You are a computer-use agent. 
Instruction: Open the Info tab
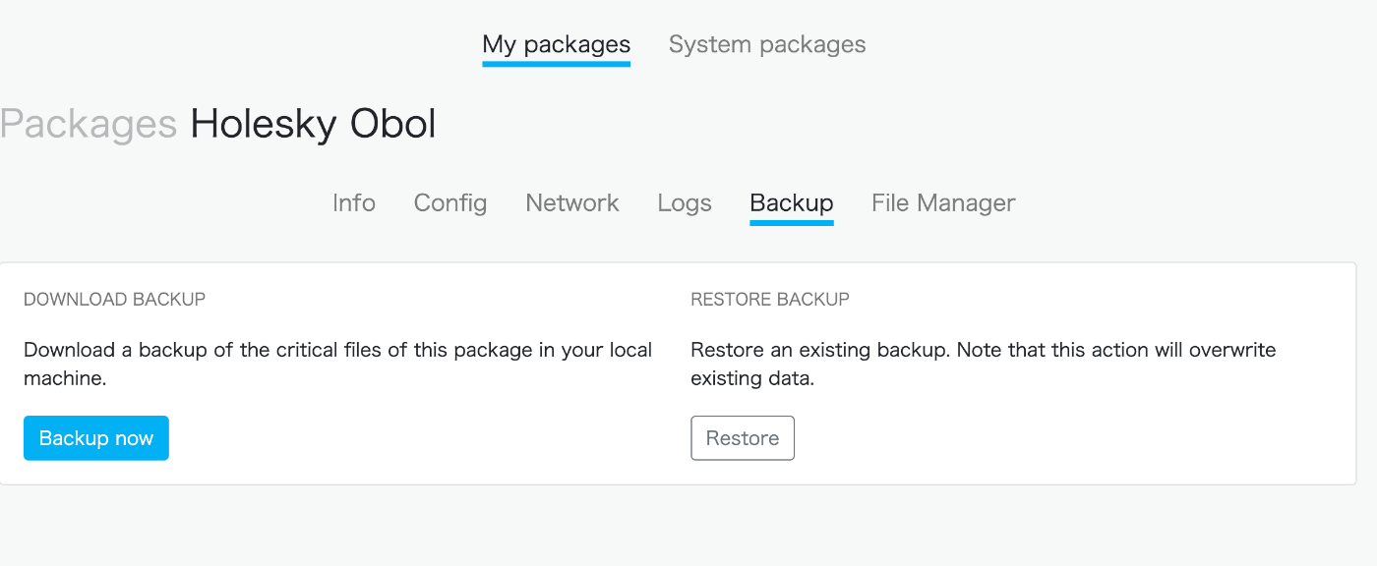coord(354,202)
